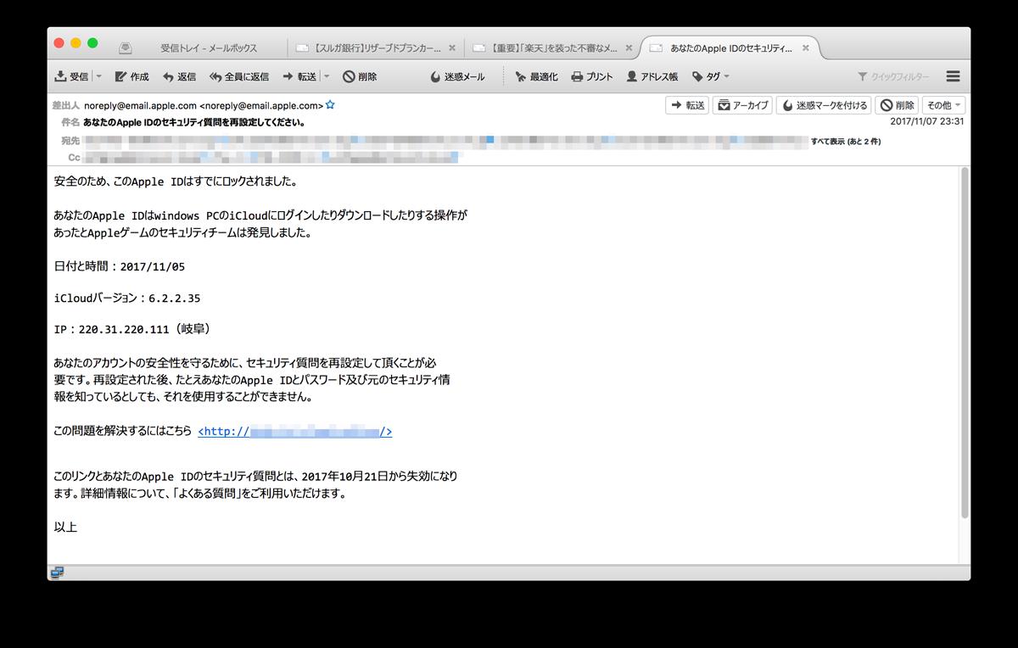Viewport: 1018px width, 648px height.
Task: Compact folders with 最適化
Action: pos(536,76)
